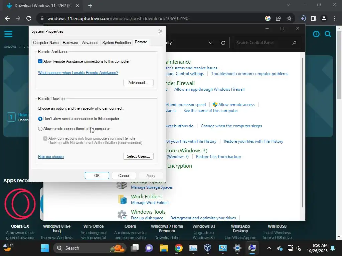Confirm System Properties with OK
This screenshot has height=256, width=342.
click(x=97, y=176)
